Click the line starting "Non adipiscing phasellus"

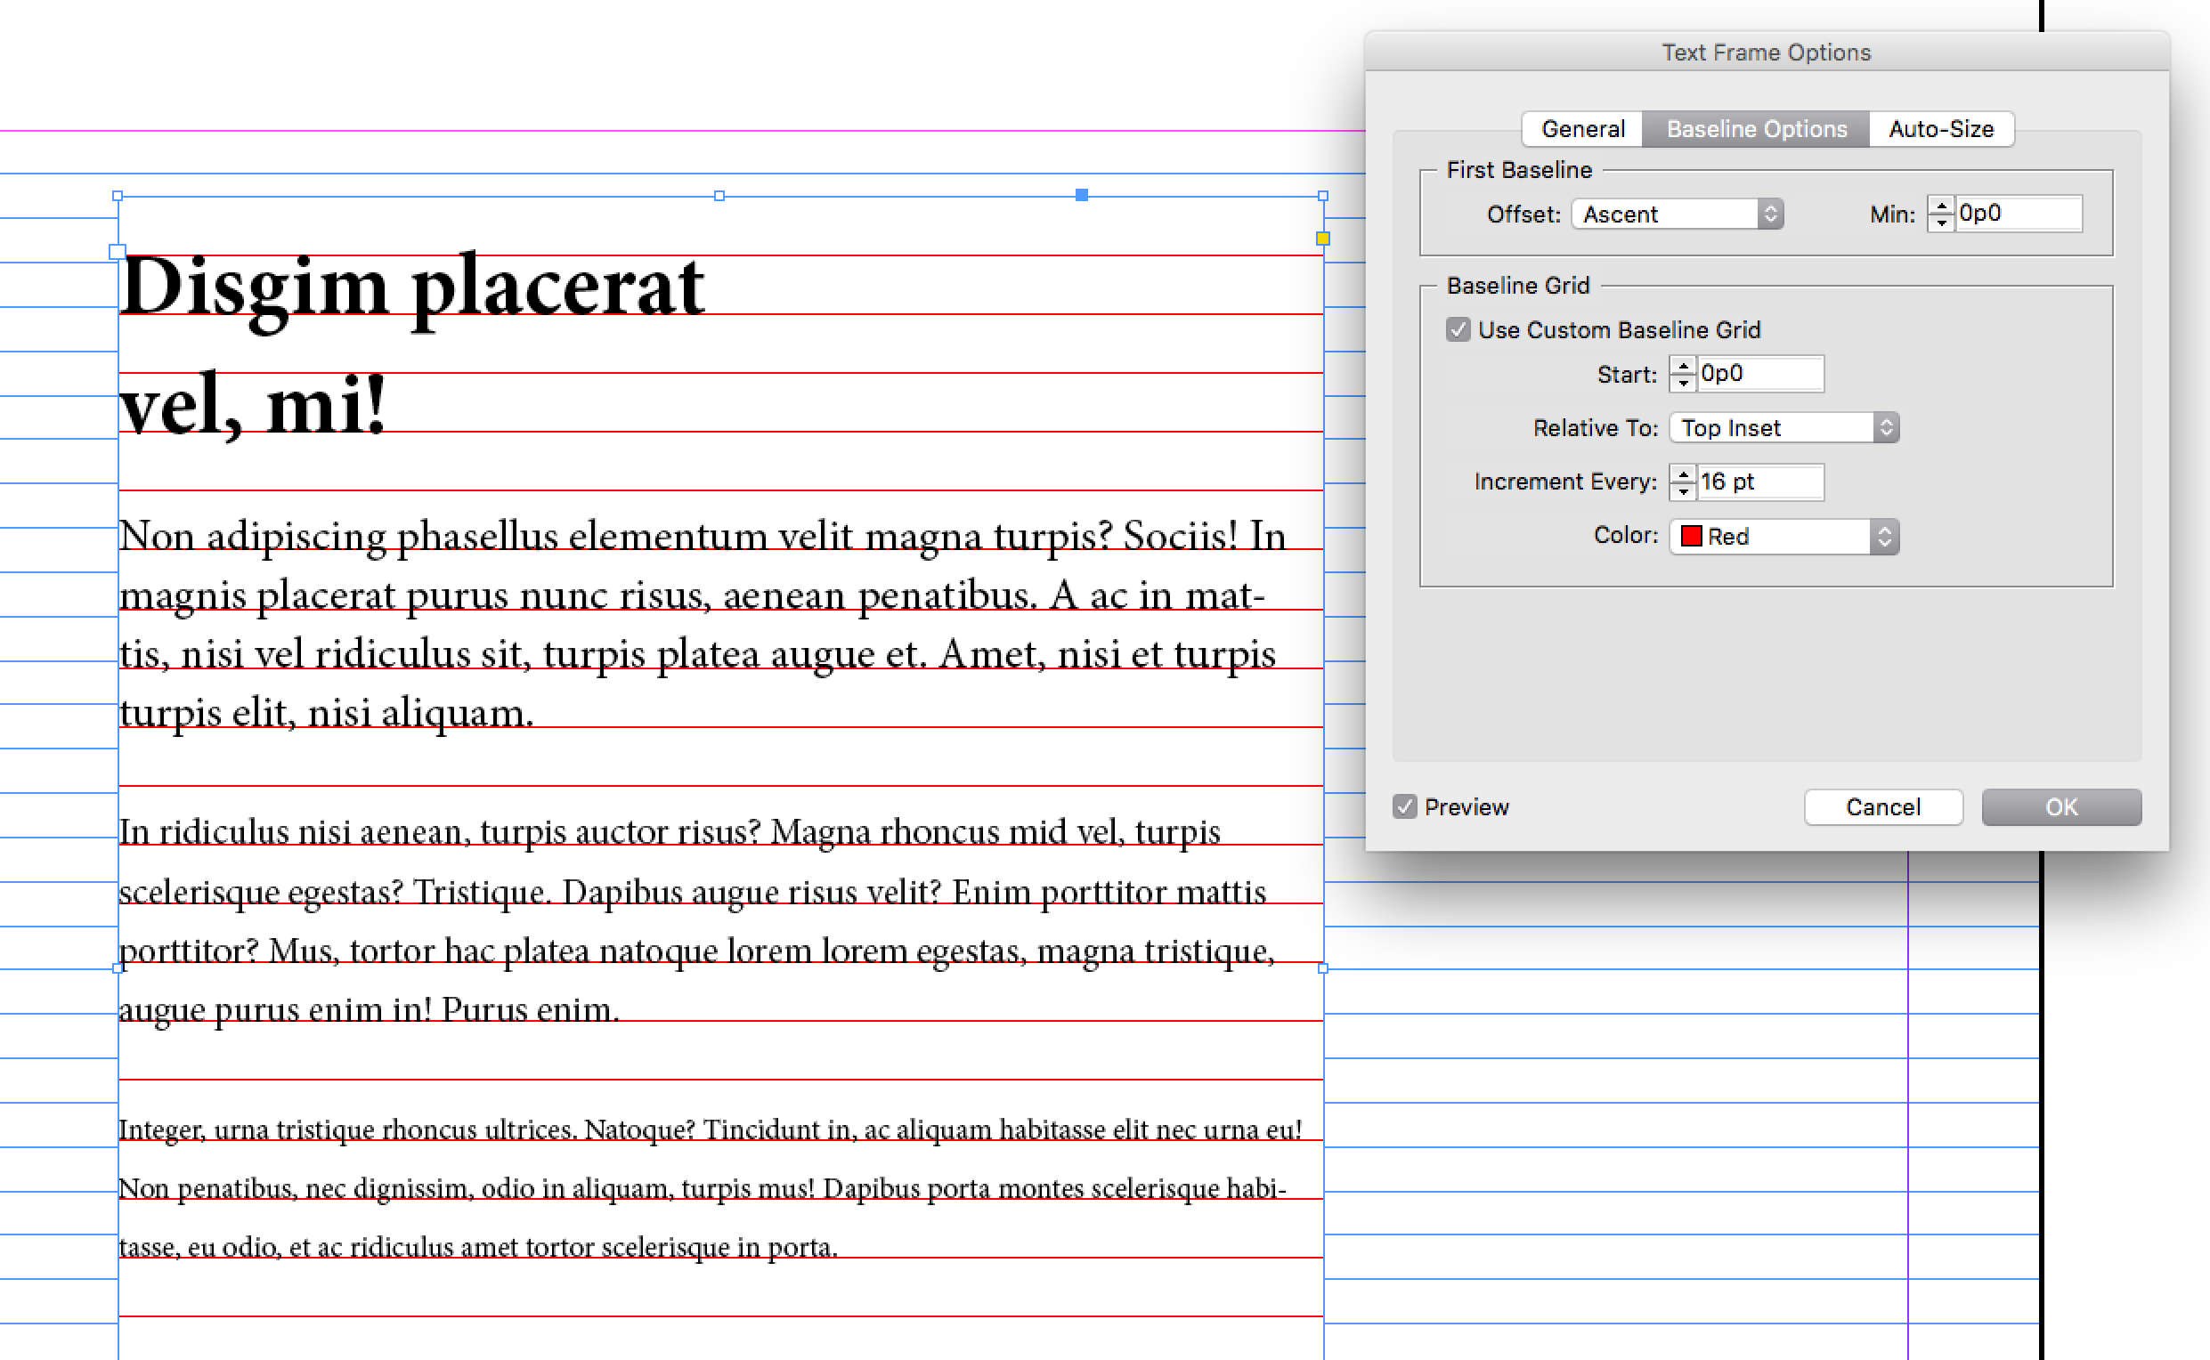702,537
